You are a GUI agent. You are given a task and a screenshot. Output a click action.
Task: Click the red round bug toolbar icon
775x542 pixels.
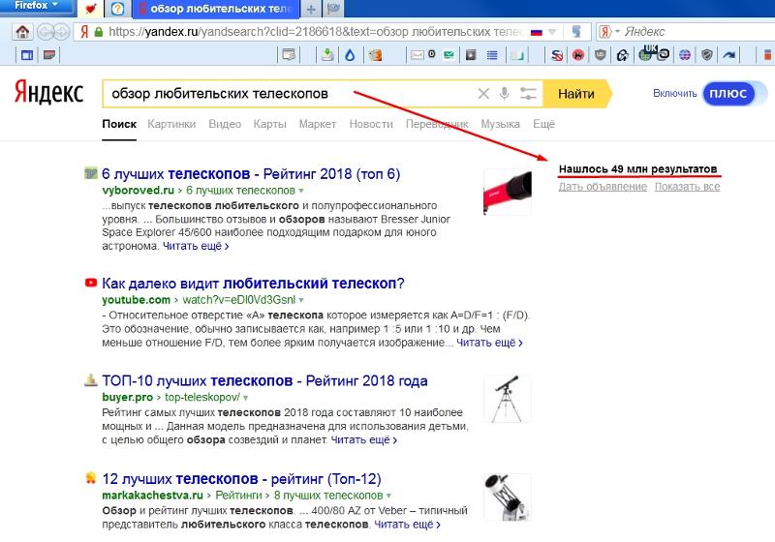pos(578,55)
